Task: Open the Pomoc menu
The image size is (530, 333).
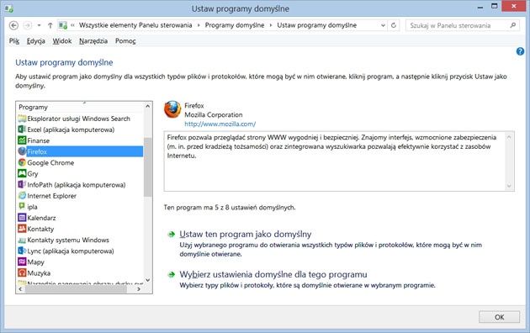Action: pos(125,41)
